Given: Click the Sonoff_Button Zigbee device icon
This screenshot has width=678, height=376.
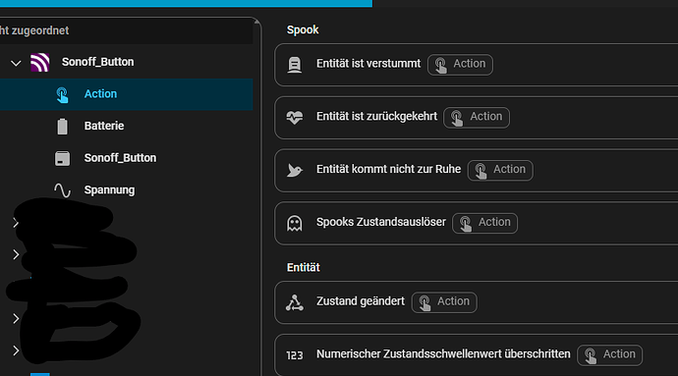Looking at the screenshot, I should 39,62.
